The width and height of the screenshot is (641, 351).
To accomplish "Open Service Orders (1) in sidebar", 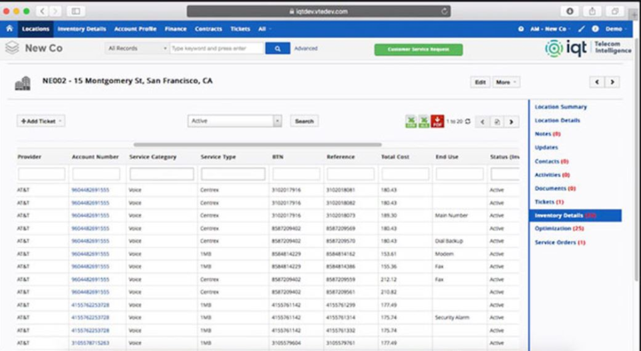I will coord(560,242).
